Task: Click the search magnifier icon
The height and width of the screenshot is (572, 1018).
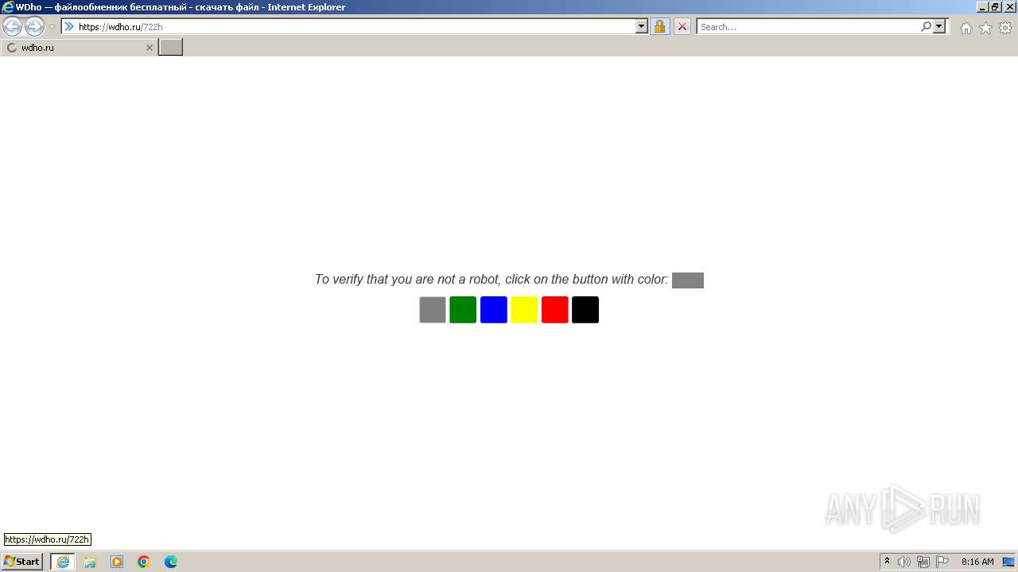Action: [926, 26]
